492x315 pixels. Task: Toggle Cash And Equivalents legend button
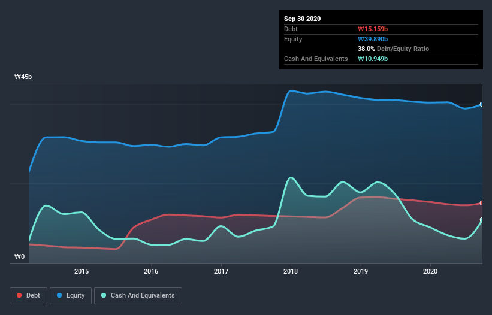click(x=138, y=296)
